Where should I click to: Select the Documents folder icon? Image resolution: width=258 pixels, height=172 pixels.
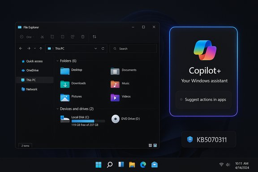pyautogui.click(x=115, y=71)
